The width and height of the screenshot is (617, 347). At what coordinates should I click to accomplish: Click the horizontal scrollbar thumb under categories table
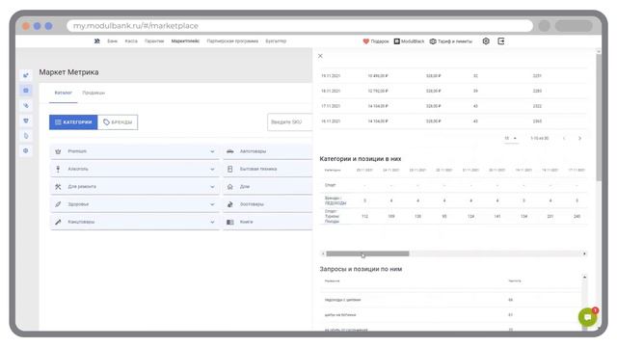367,254
